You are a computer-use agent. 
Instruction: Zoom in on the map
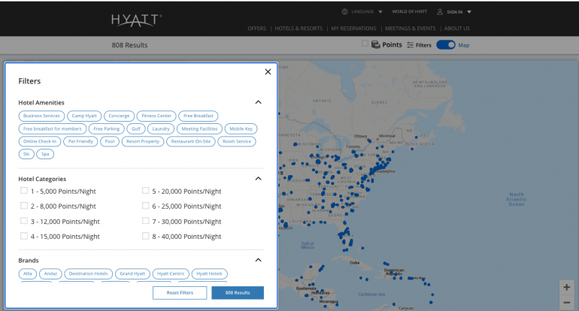566,287
